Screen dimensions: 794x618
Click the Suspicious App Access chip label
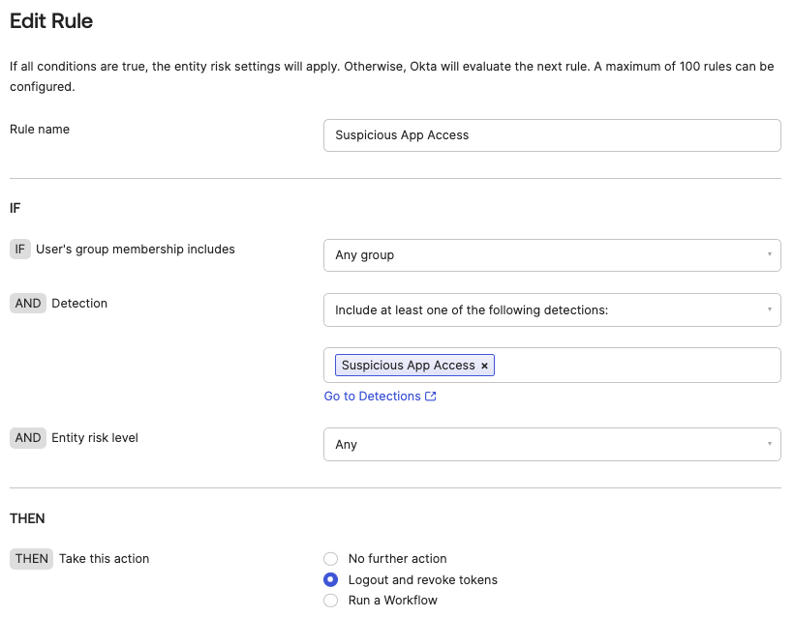[408, 366]
